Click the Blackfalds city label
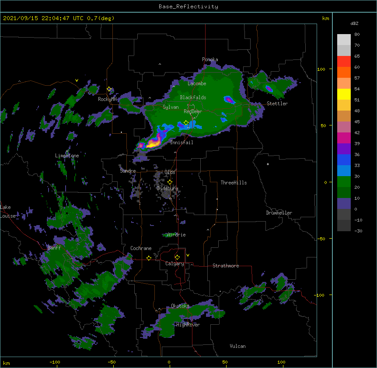The image size is (377, 368). (x=193, y=97)
